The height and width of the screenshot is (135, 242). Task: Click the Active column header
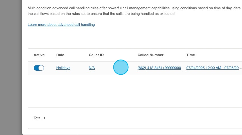39,55
